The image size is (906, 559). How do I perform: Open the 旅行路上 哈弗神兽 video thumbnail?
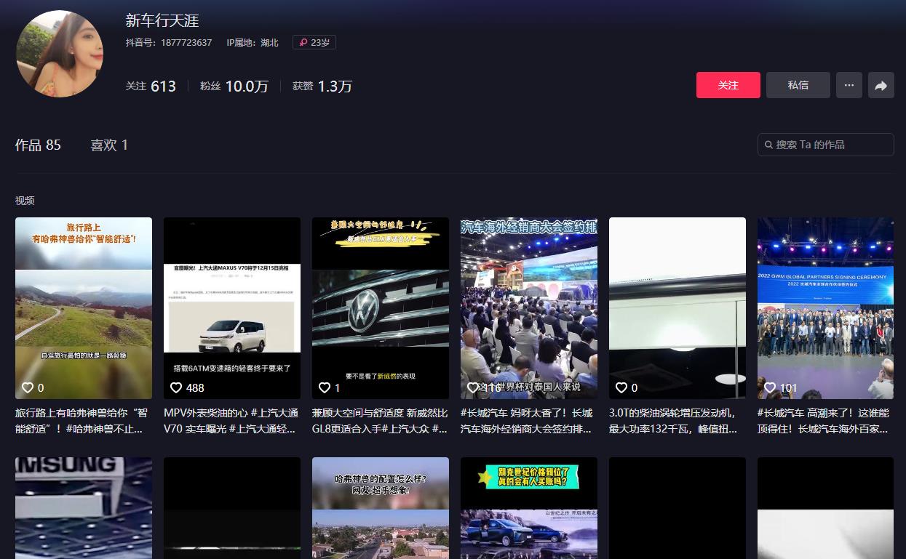click(x=84, y=308)
